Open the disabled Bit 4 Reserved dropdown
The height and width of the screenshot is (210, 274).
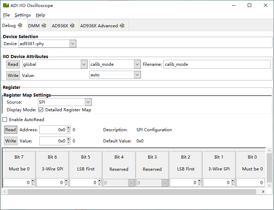119,183
